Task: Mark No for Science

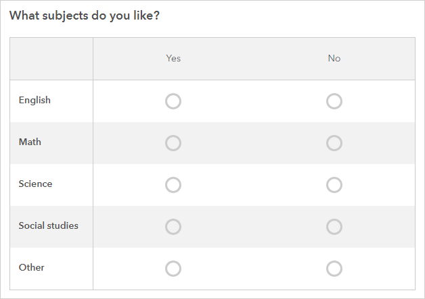Action: tap(334, 185)
